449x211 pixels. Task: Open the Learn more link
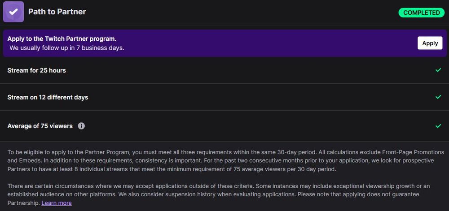coord(57,203)
